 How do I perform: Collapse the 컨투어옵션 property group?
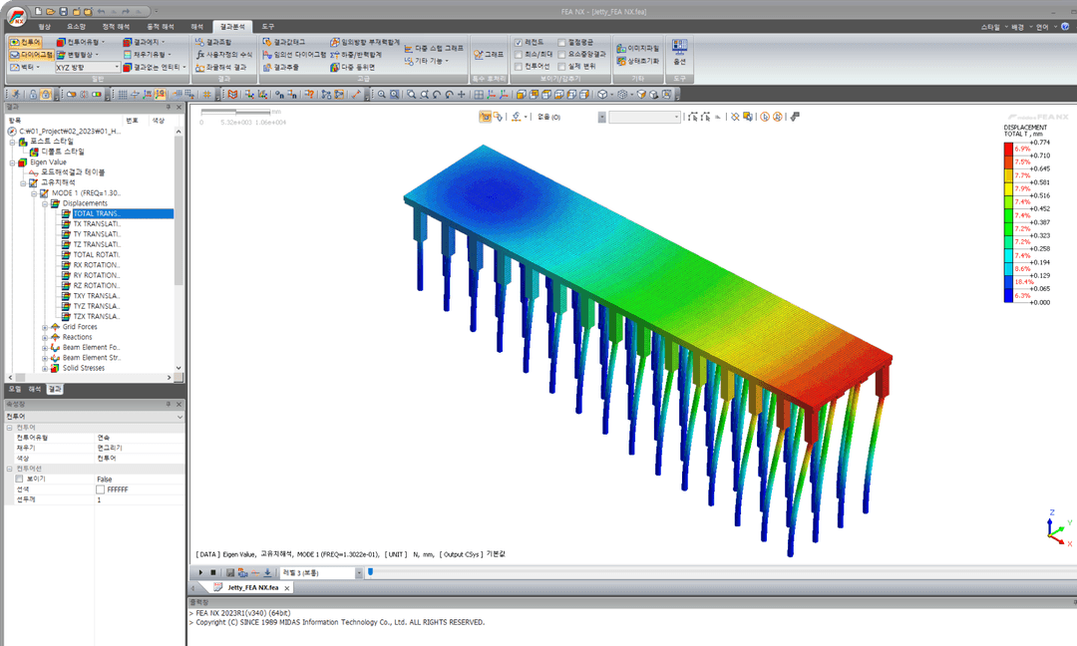tap(10, 469)
